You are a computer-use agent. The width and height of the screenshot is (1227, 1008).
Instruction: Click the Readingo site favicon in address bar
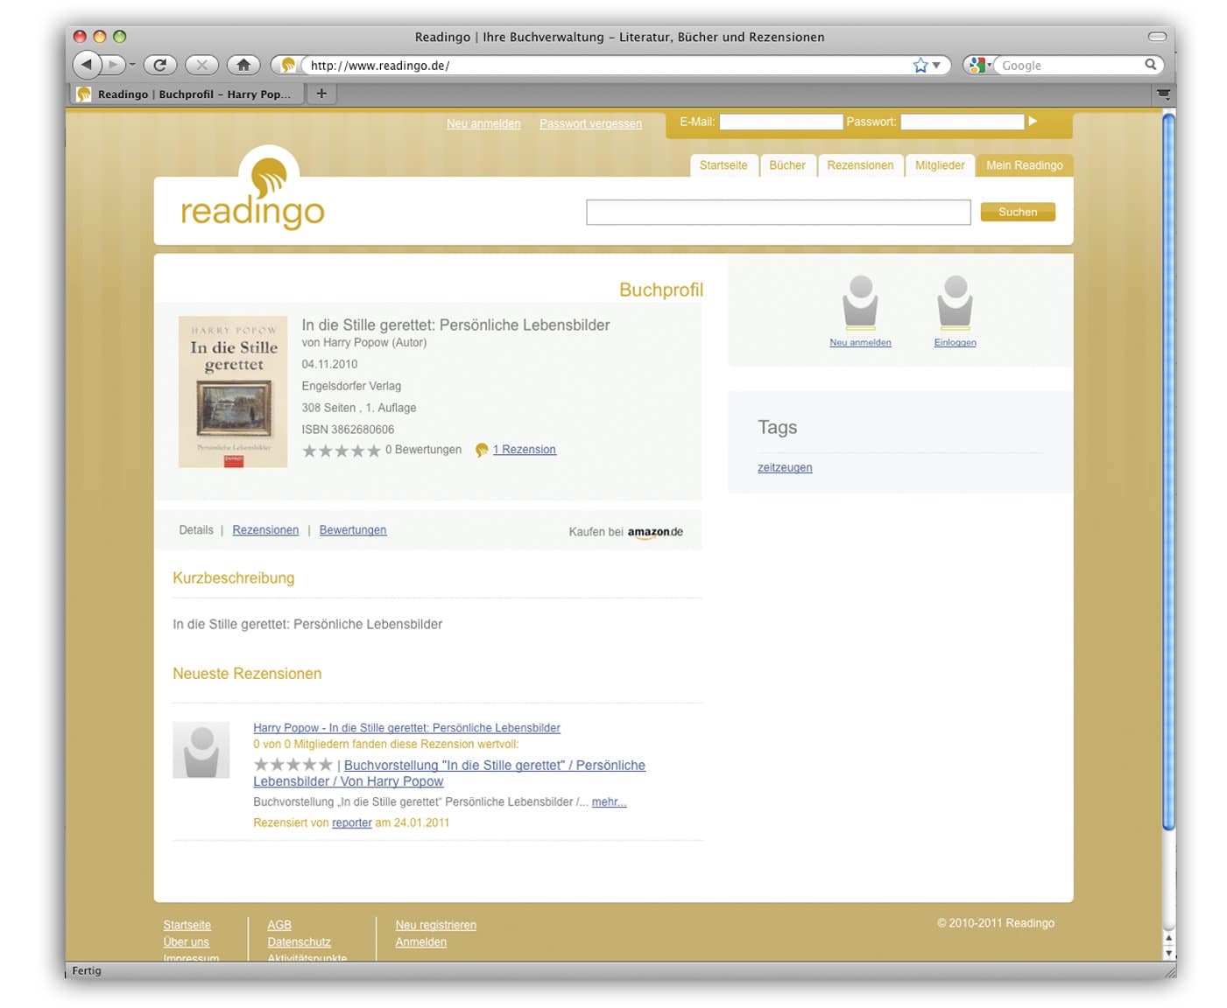(x=287, y=66)
